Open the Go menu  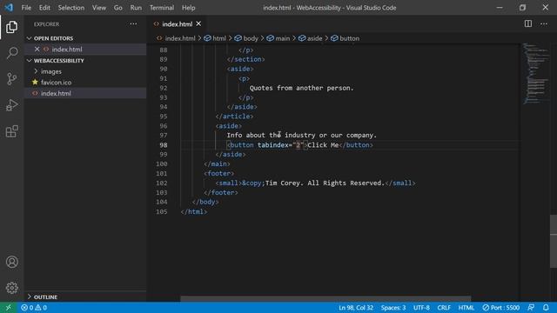[118, 8]
